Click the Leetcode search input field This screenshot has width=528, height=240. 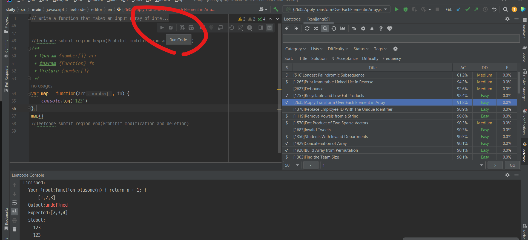(401, 39)
